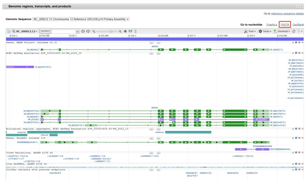Click the ATG zoom-to-sequence icon
306x181 pixels.
(x=125, y=31)
